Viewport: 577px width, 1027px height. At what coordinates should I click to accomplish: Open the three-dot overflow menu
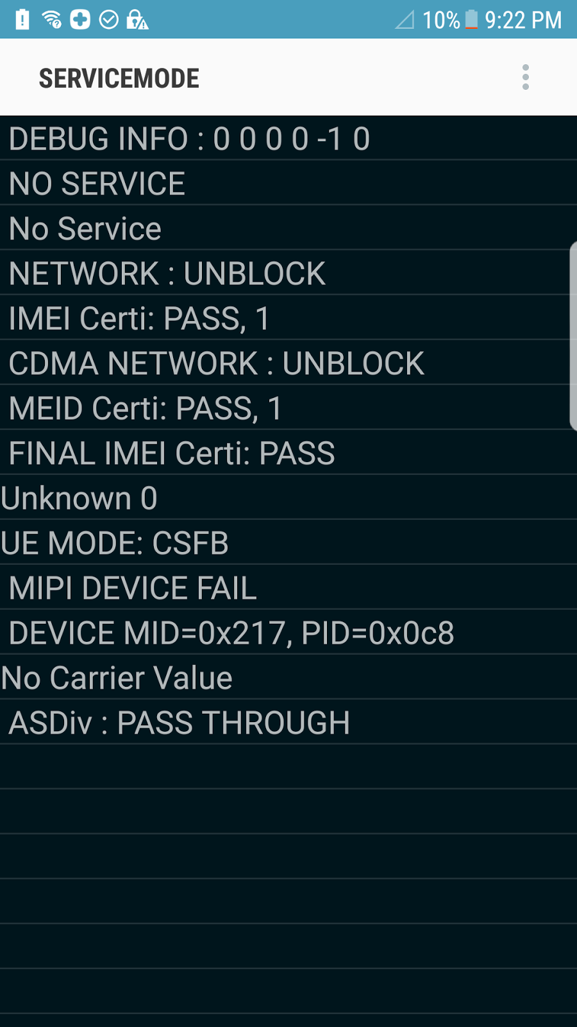pyautogui.click(x=526, y=78)
